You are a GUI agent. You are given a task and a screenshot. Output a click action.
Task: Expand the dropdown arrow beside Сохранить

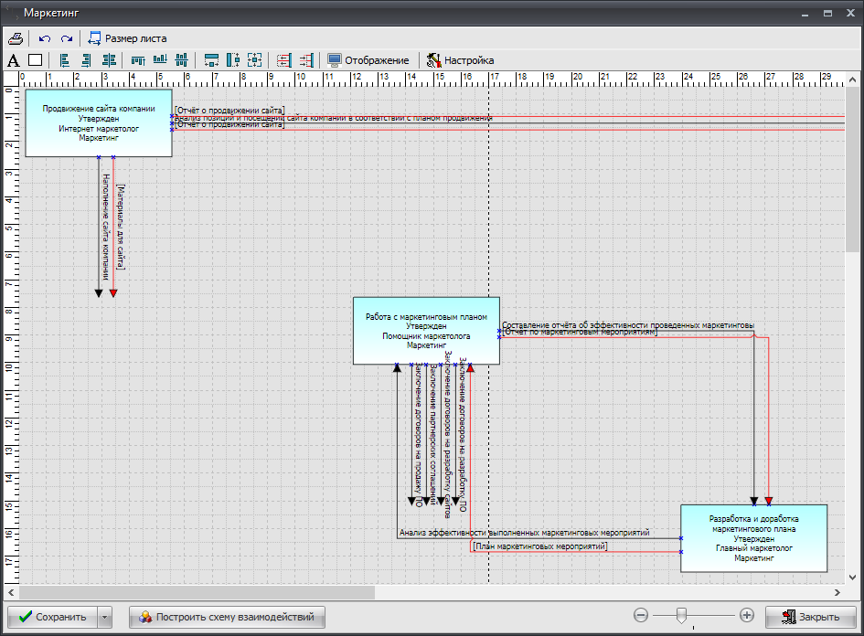[x=105, y=617]
